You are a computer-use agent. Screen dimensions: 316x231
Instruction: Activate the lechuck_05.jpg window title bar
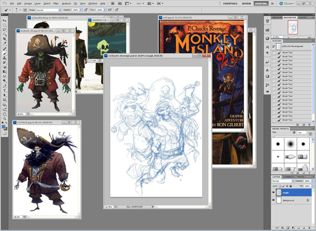tap(45, 31)
